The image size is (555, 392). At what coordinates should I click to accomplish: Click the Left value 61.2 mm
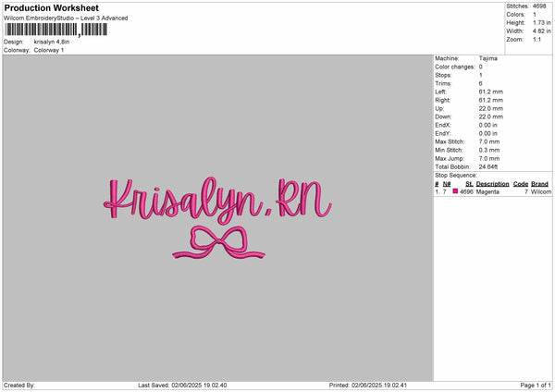(491, 92)
